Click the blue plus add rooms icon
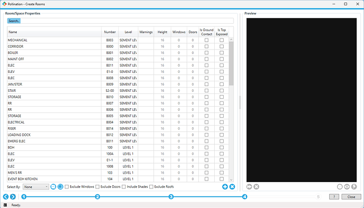 coord(225,186)
